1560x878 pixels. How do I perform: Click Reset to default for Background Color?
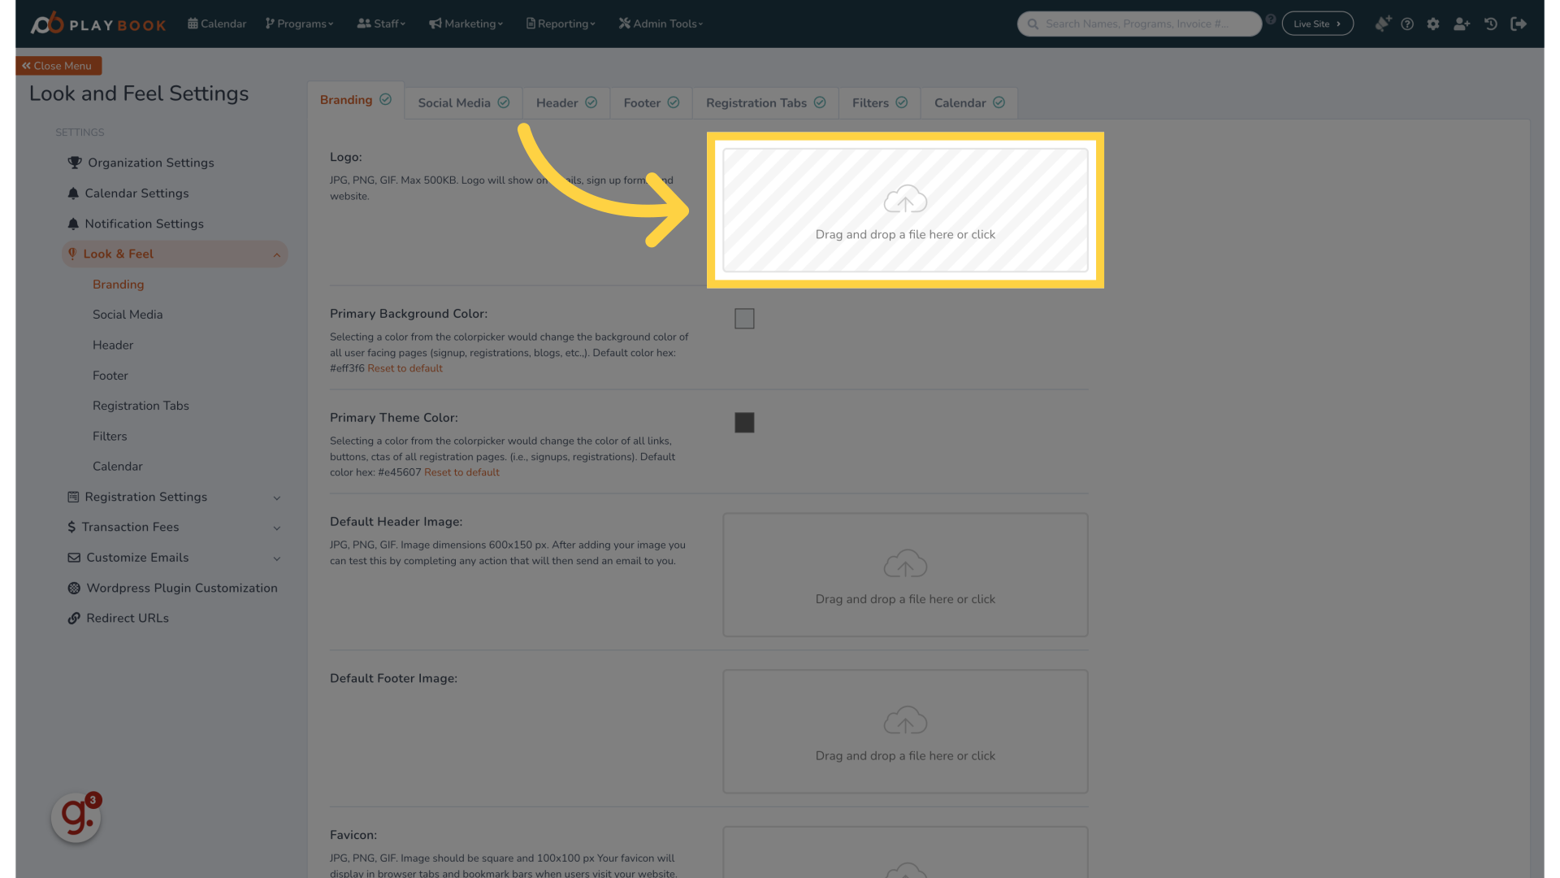(405, 367)
